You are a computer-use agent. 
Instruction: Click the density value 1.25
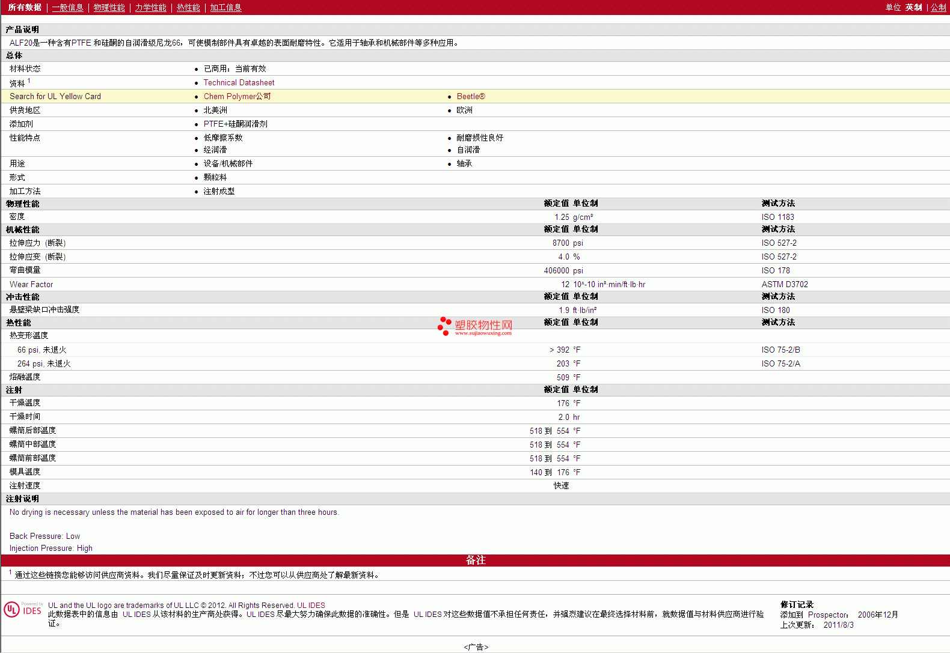[562, 217]
